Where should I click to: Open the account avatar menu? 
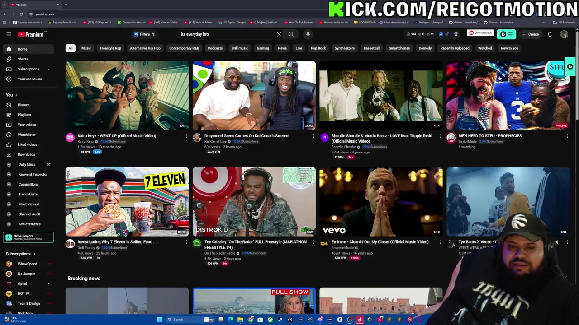click(x=564, y=34)
